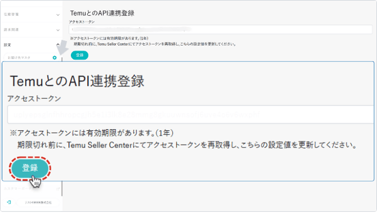Click the '期限切れ前に、Temu Seller Center...' line in callout
The width and height of the screenshot is (377, 214).
(x=187, y=145)
